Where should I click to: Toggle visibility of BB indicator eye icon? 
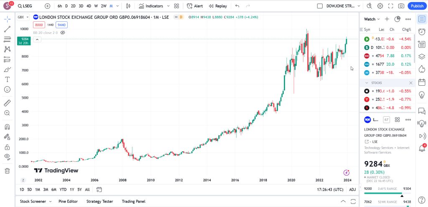coord(63,32)
